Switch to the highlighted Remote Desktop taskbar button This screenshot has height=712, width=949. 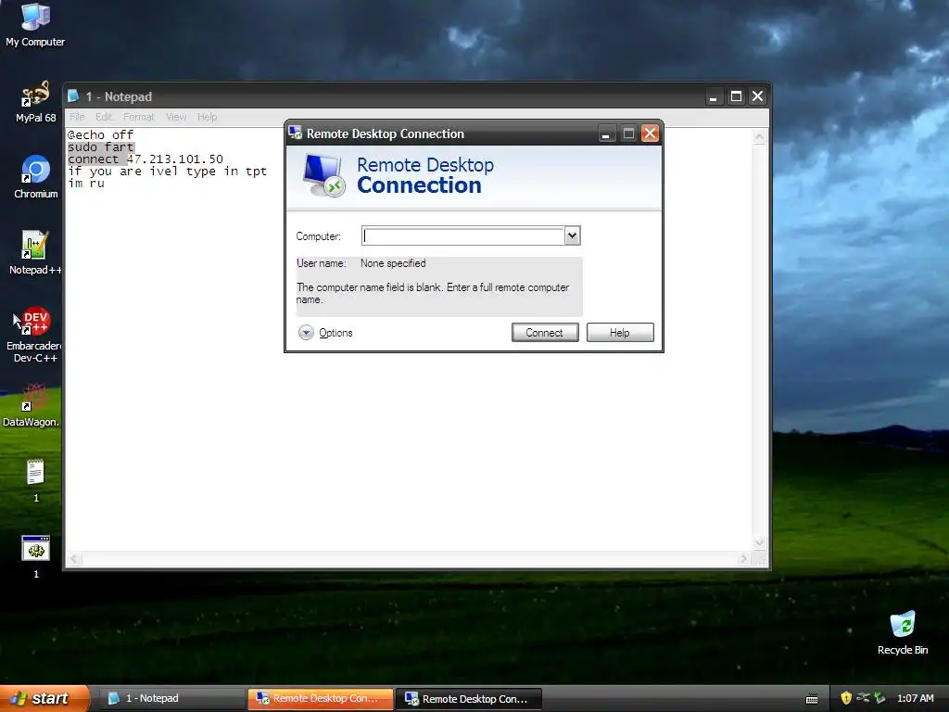point(320,699)
